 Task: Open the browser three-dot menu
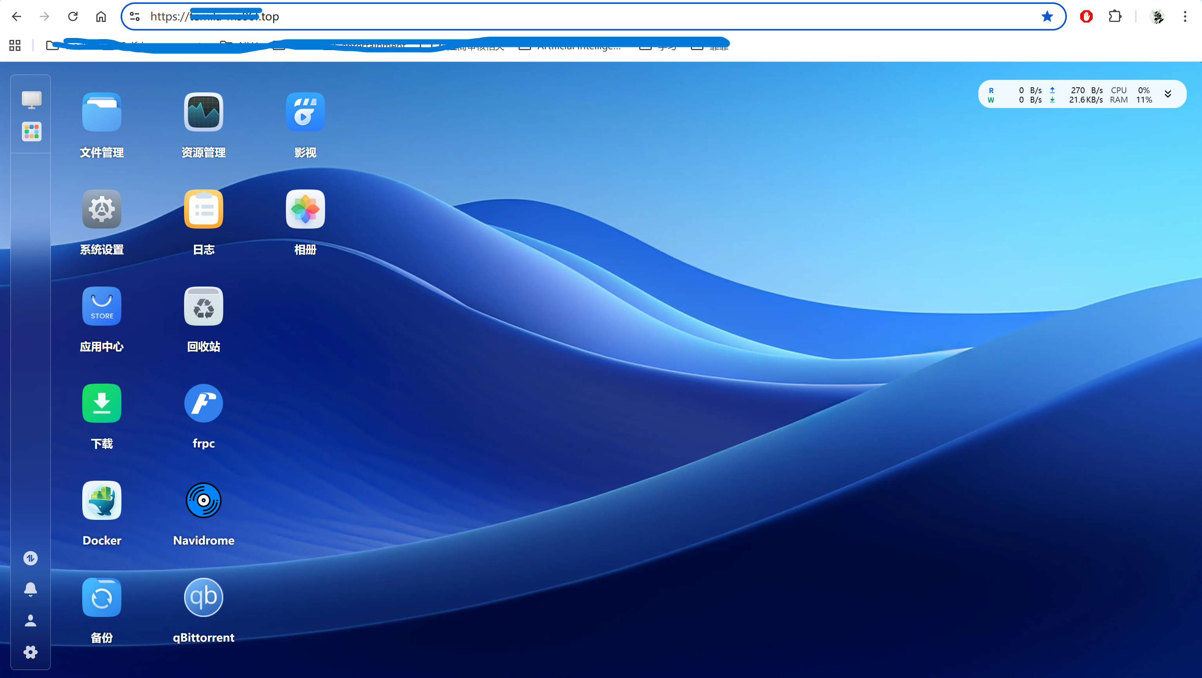[1185, 17]
